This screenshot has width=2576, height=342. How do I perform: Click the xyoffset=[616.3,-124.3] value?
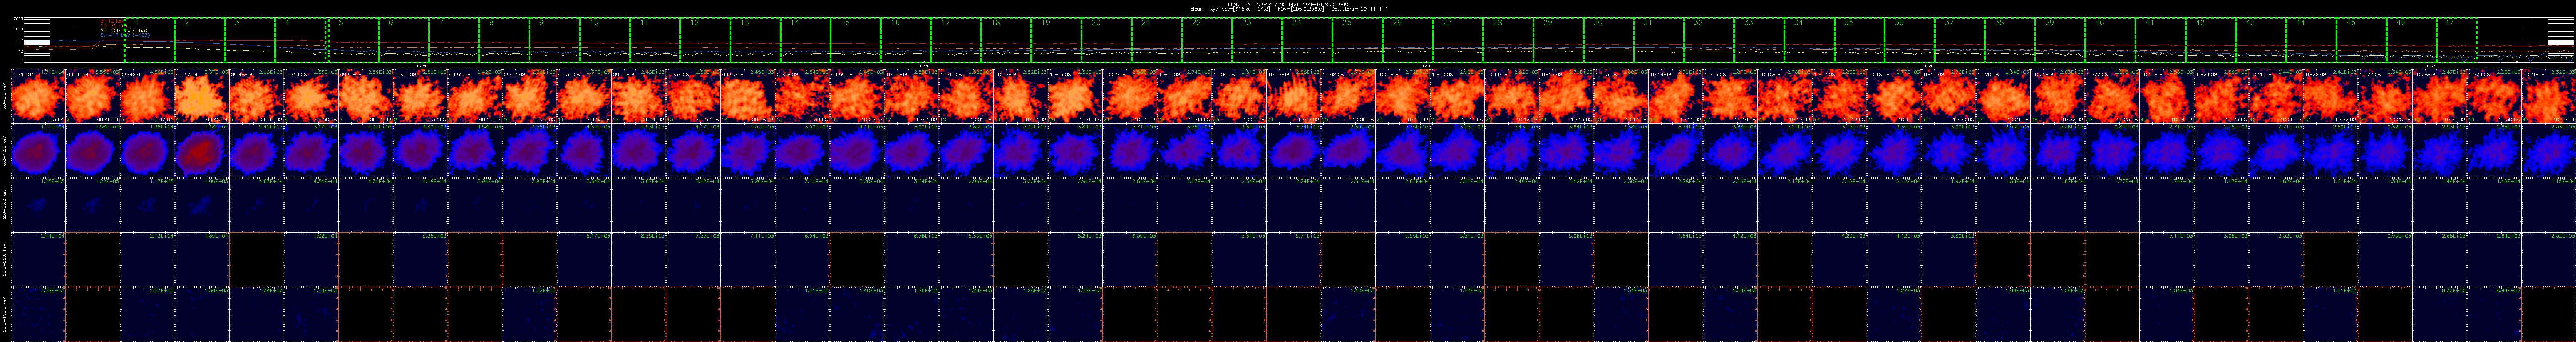[1241, 9]
